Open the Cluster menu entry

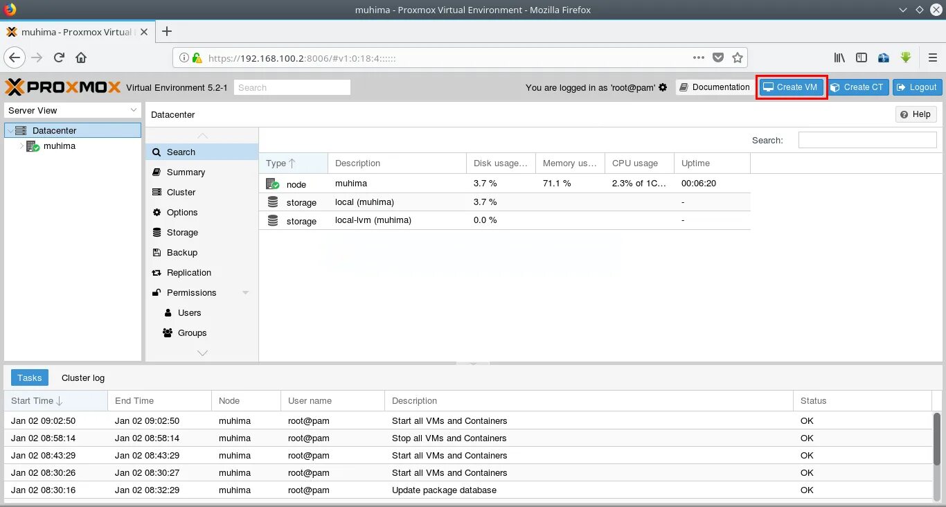tap(202, 192)
